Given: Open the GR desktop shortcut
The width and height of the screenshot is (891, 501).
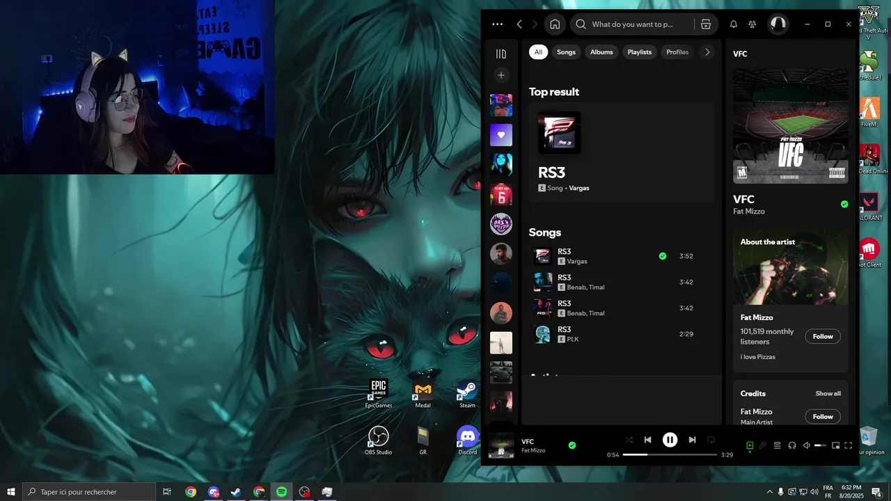Looking at the screenshot, I should [423, 440].
